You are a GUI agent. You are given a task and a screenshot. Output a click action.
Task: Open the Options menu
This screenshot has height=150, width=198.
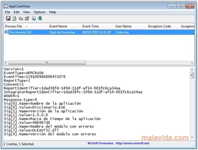40,12
